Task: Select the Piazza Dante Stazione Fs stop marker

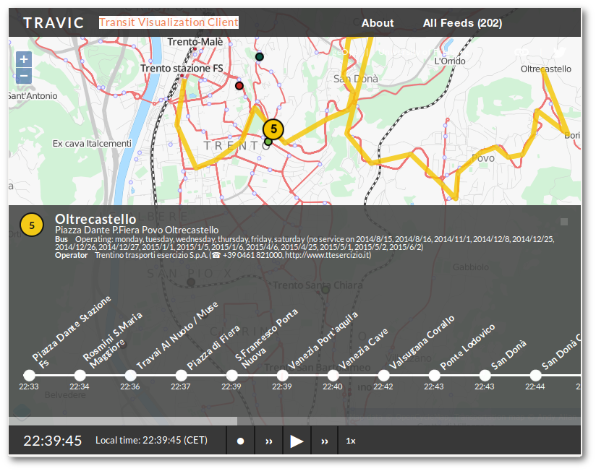Action: 29,376
